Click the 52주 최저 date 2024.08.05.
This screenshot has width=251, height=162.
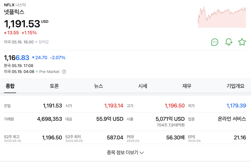click(74, 141)
